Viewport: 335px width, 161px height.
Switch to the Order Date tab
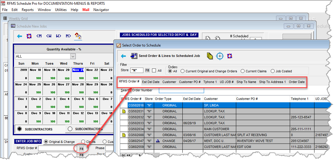click(x=297, y=82)
